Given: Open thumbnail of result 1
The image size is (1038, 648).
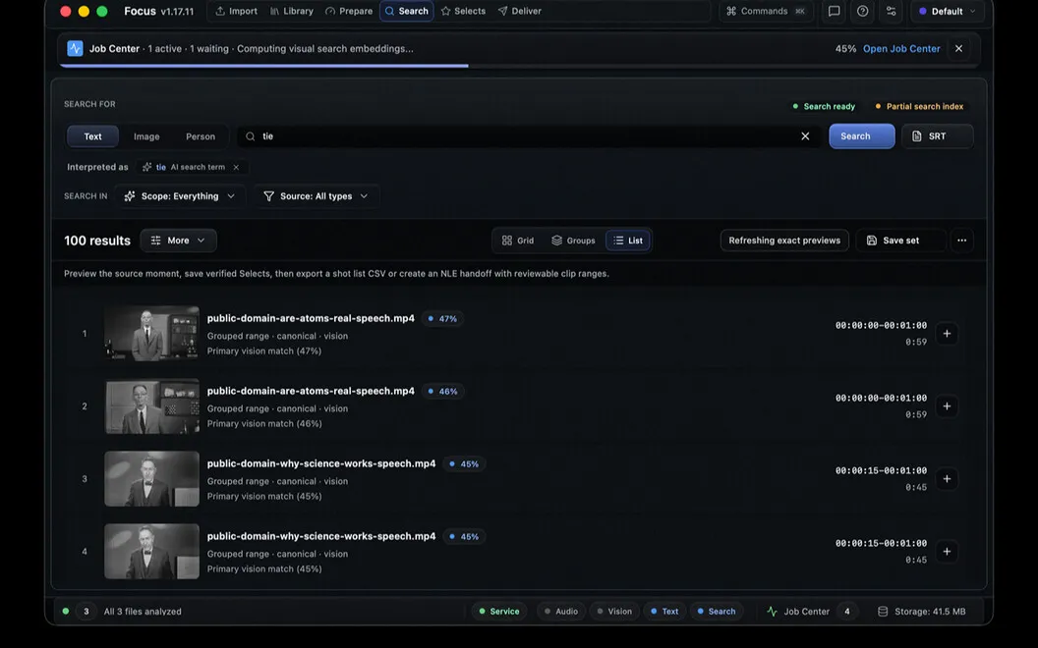Looking at the screenshot, I should (x=151, y=333).
